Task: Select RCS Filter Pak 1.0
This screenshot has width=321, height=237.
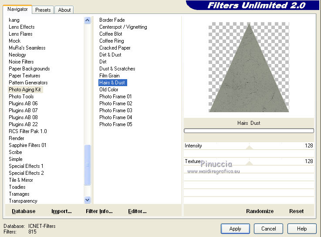Action: [28, 131]
